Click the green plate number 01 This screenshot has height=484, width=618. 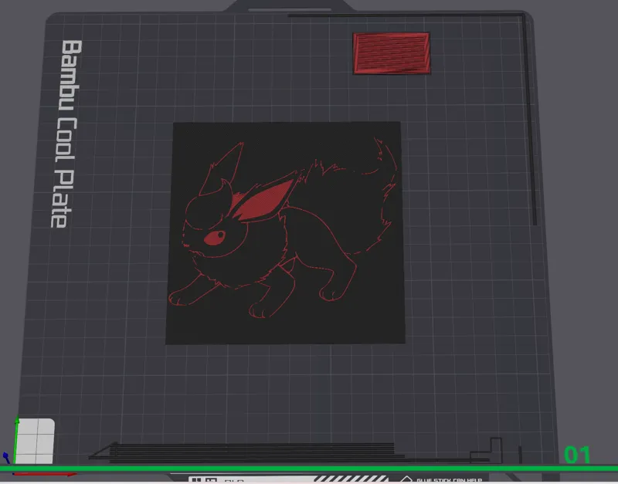(577, 455)
